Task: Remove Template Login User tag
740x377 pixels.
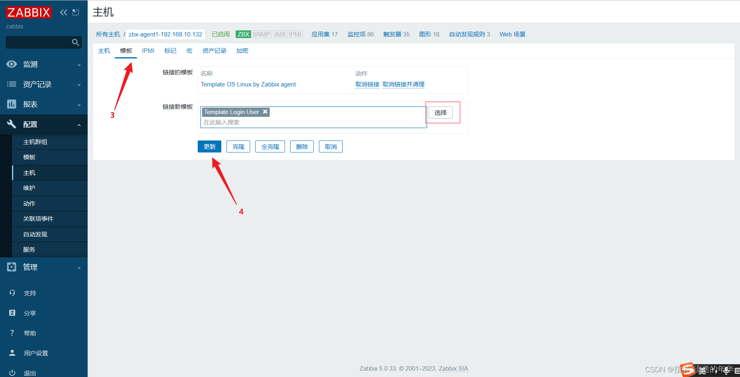Action: [x=265, y=112]
